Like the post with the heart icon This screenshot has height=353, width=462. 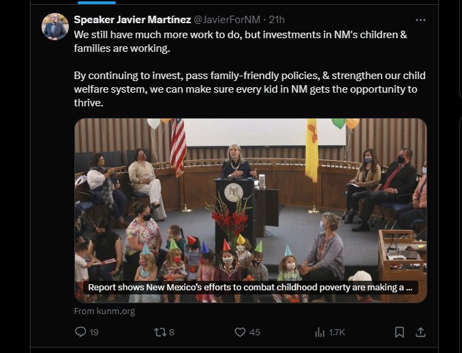click(x=240, y=332)
